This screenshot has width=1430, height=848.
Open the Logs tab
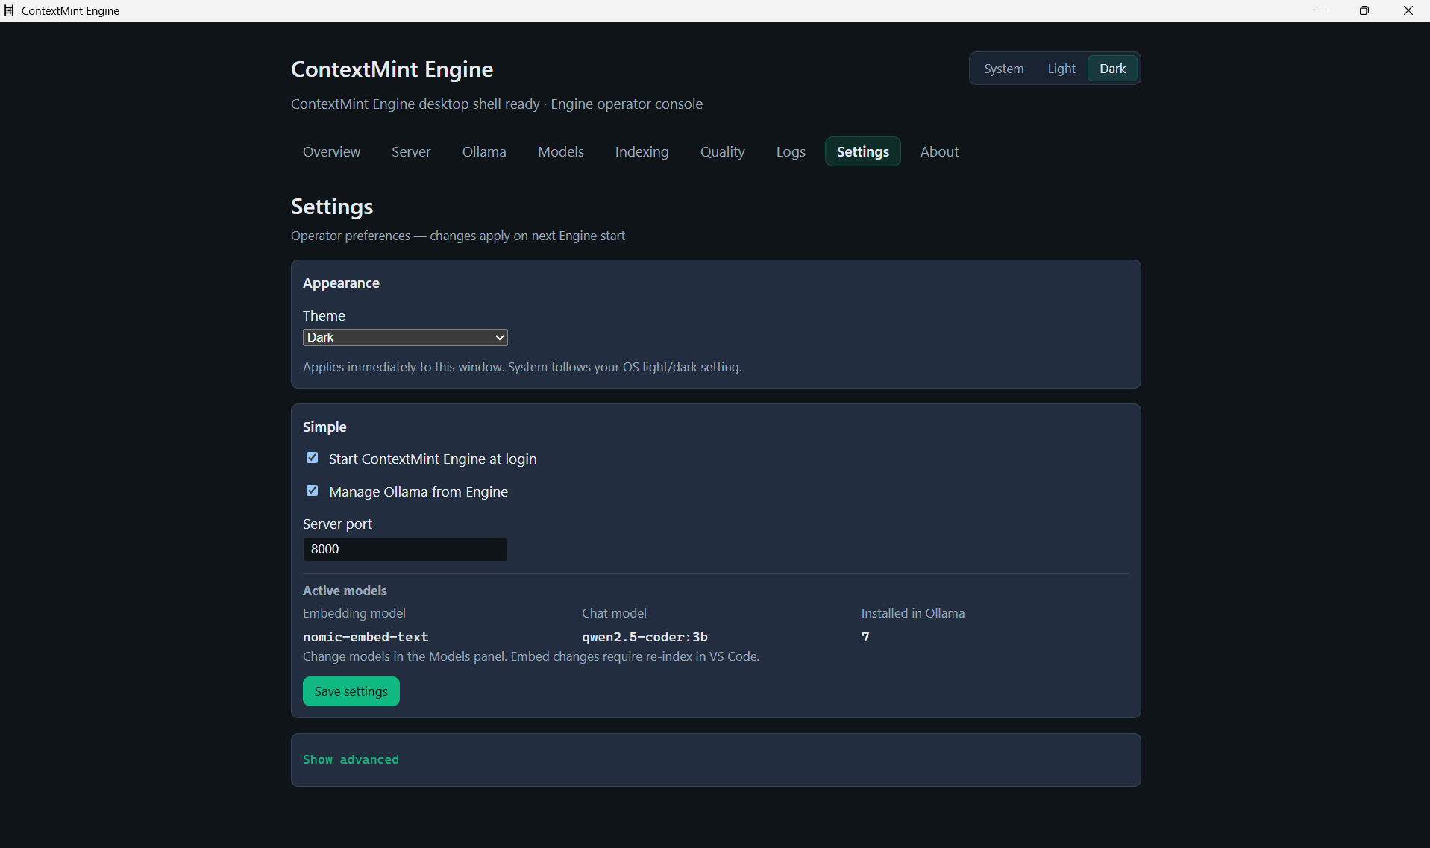(x=791, y=151)
